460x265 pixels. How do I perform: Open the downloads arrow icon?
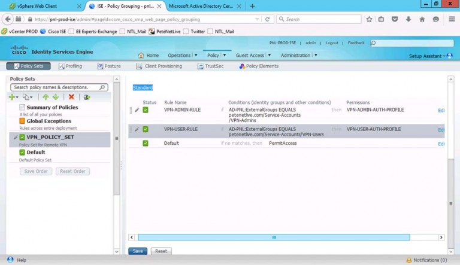(408, 19)
